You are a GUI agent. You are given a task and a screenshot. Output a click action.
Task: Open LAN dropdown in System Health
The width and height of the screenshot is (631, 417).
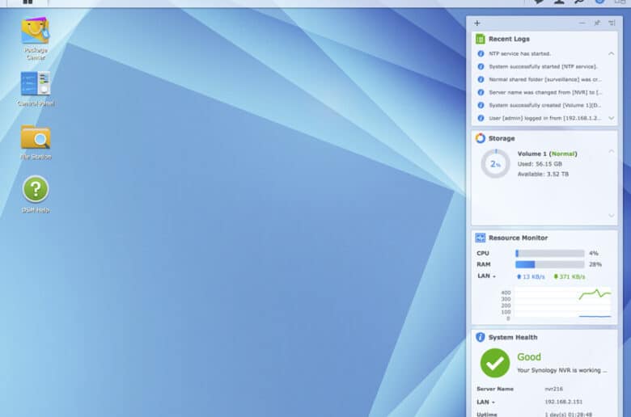[485, 402]
